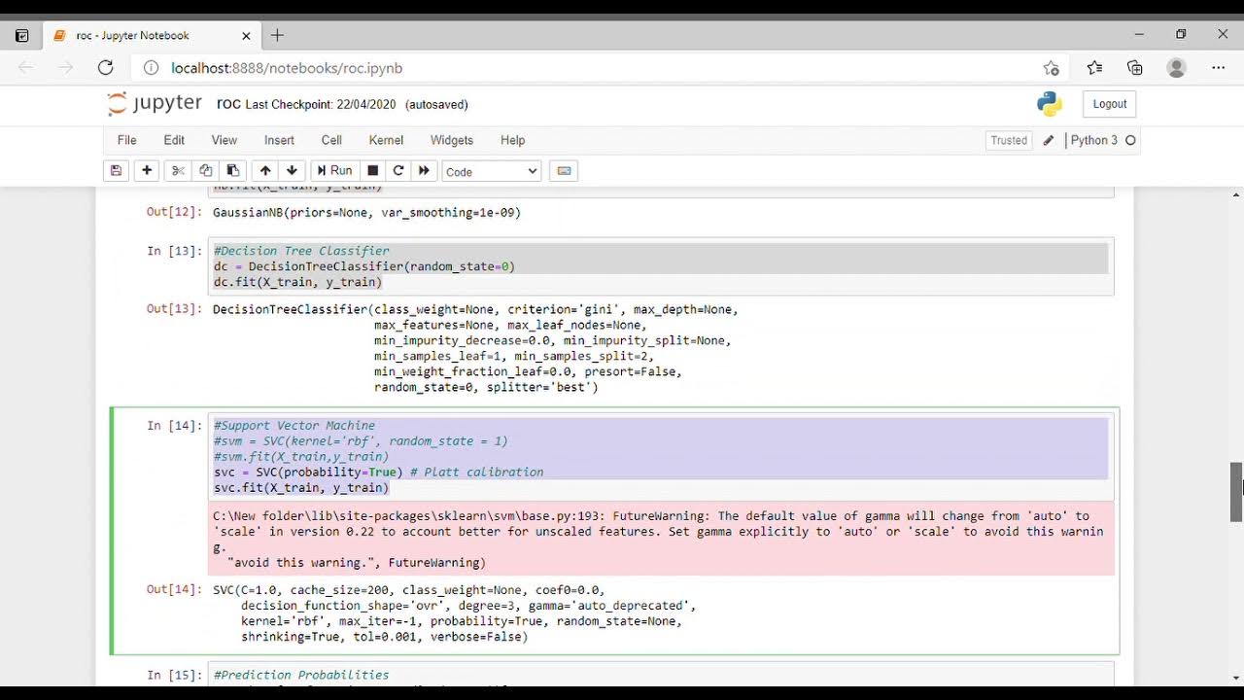Cut selected cells with scissors icon
1244x700 pixels.
point(178,171)
